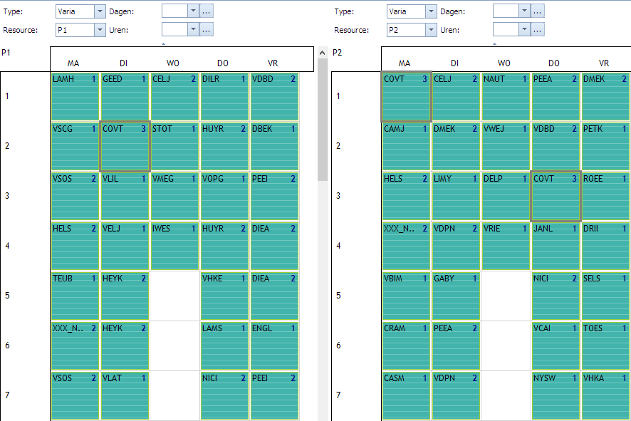Select the VDBD cell in P1 Friday hour 1

pyautogui.click(x=274, y=97)
